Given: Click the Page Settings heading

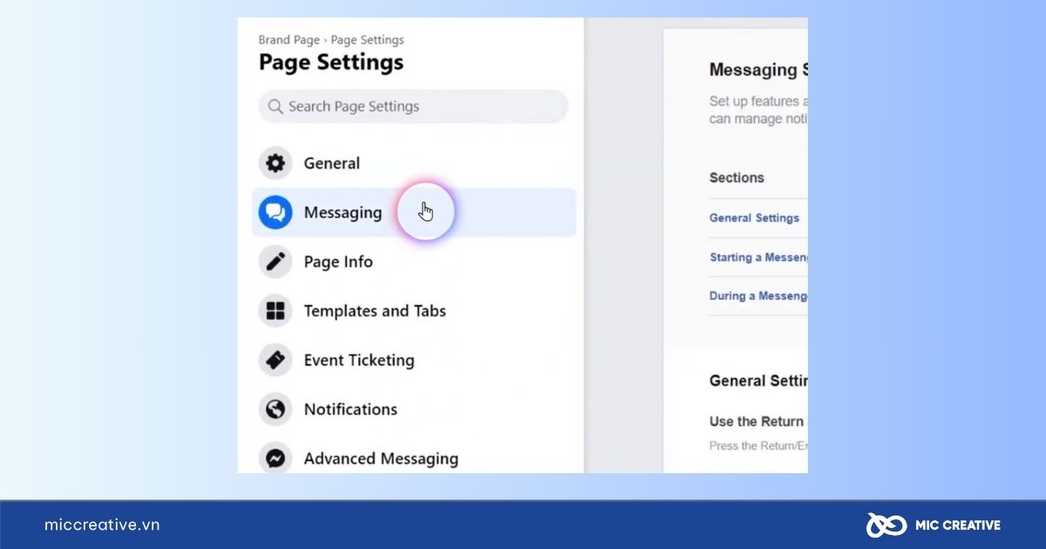Looking at the screenshot, I should click(x=331, y=63).
